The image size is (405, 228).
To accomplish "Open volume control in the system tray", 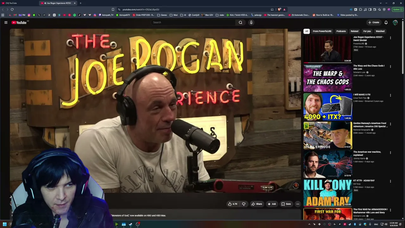I will (x=386, y=224).
